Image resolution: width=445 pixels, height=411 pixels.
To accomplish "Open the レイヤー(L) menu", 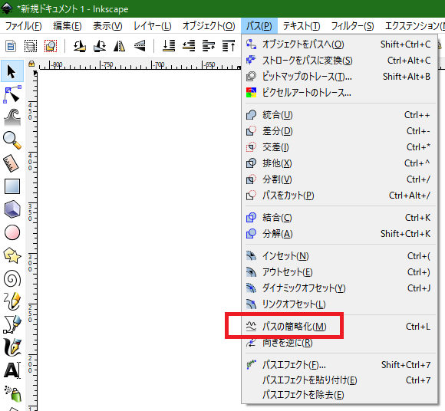I will click(153, 26).
